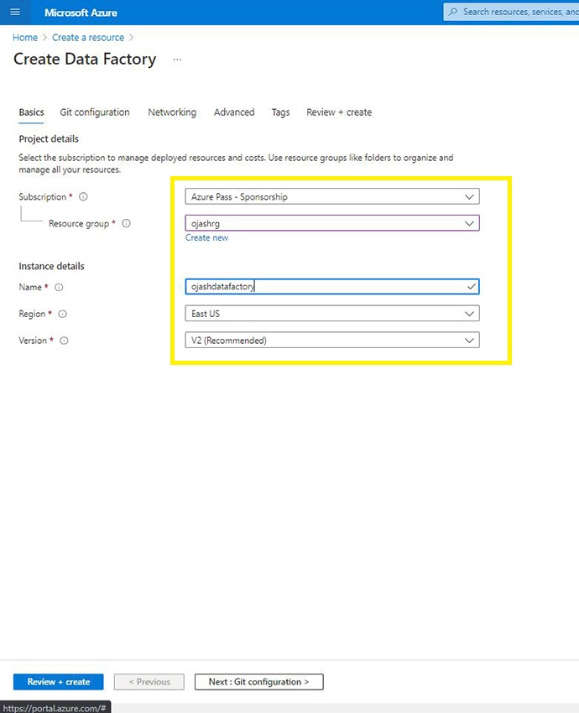Show info tooltip for Resource group
This screenshot has width=579, height=713.
pos(127,223)
